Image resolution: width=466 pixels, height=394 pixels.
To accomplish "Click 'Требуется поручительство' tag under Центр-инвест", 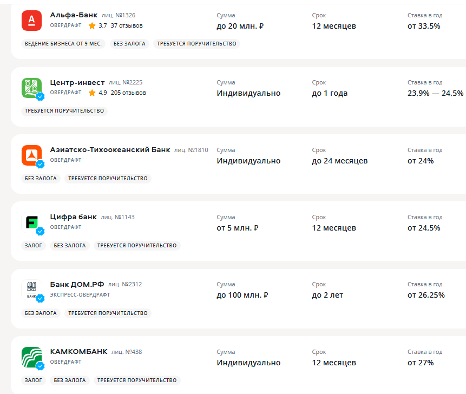I will pyautogui.click(x=64, y=111).
